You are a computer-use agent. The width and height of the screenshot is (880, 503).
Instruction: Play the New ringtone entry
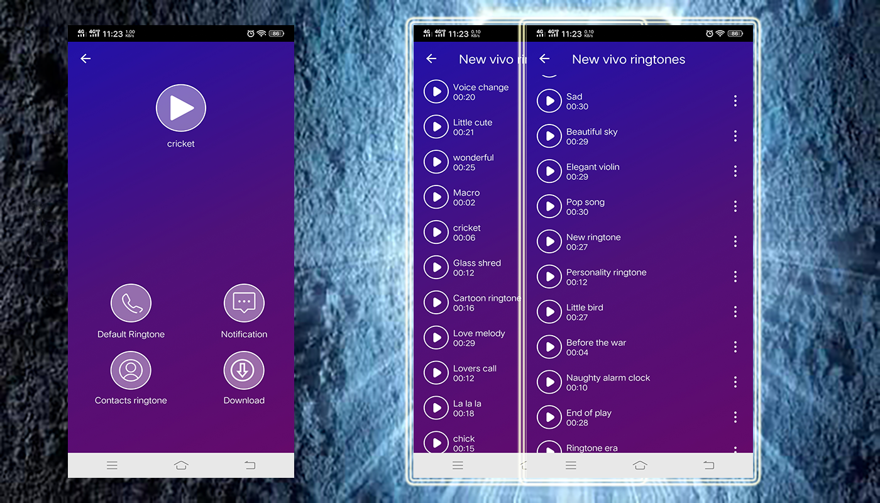coord(549,241)
